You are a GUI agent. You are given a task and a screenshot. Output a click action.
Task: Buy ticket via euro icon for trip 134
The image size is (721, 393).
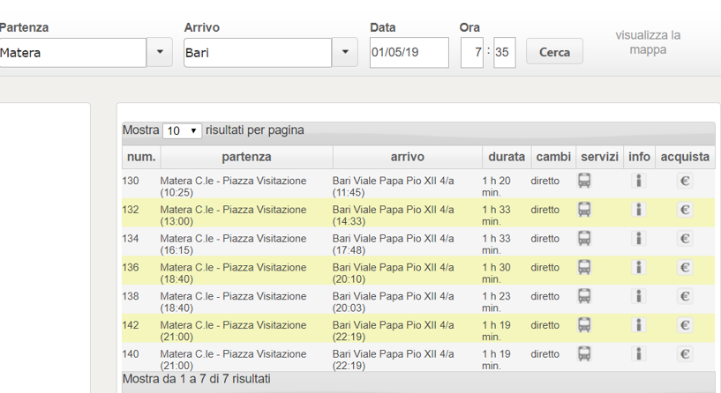(685, 239)
